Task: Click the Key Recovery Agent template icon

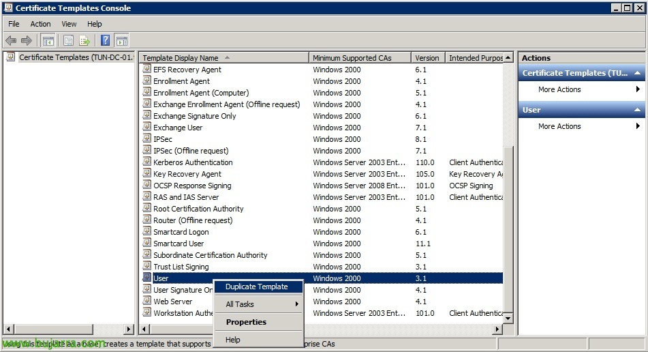Action: (146, 173)
